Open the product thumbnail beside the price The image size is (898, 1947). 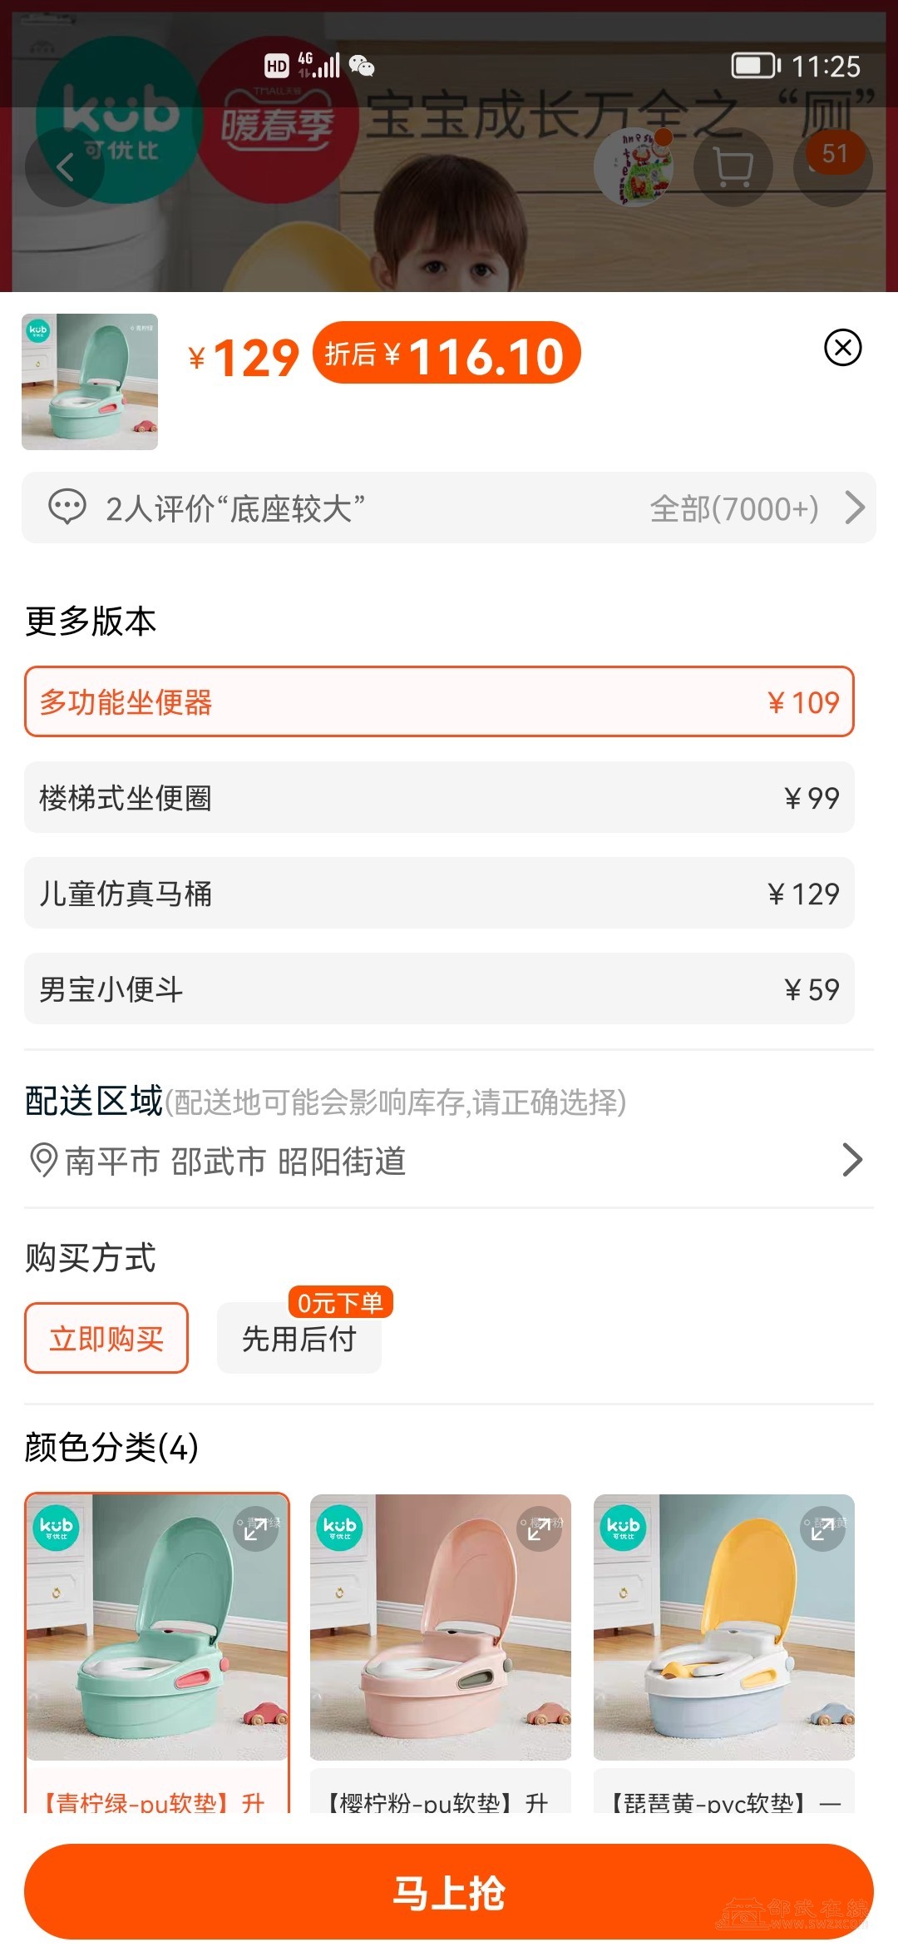tap(90, 382)
